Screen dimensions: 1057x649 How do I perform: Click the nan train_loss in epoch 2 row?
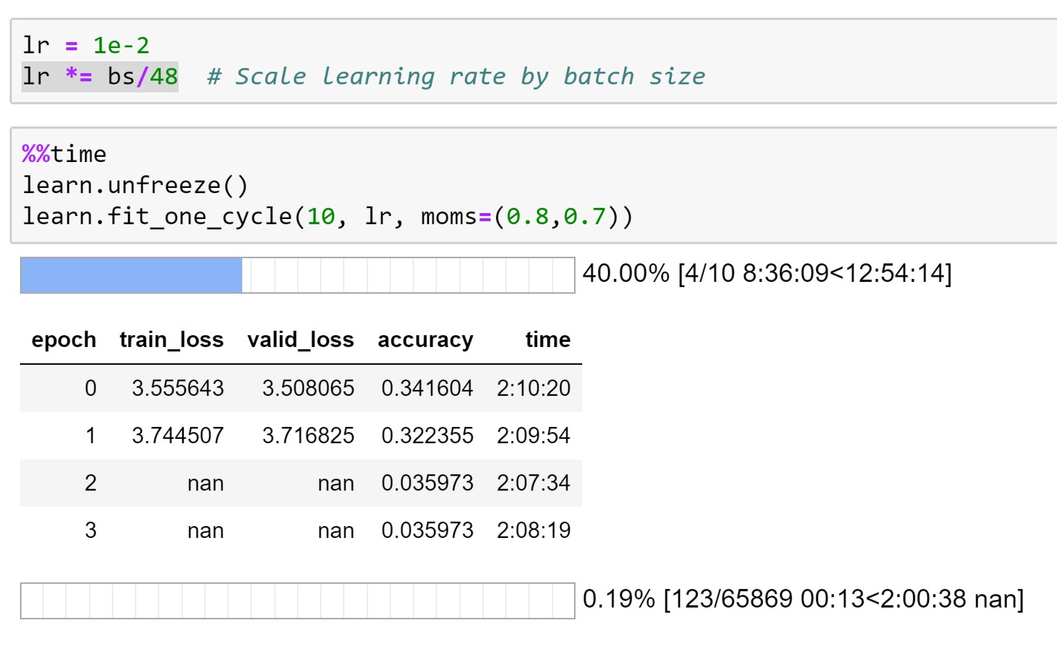pyautogui.click(x=205, y=483)
